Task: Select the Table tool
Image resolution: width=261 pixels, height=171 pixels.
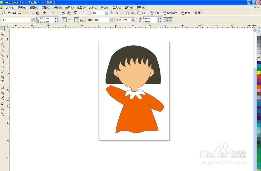Action: 2,87
